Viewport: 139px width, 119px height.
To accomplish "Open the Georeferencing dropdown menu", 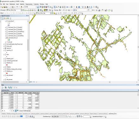I will pyautogui.click(x=47, y=116).
